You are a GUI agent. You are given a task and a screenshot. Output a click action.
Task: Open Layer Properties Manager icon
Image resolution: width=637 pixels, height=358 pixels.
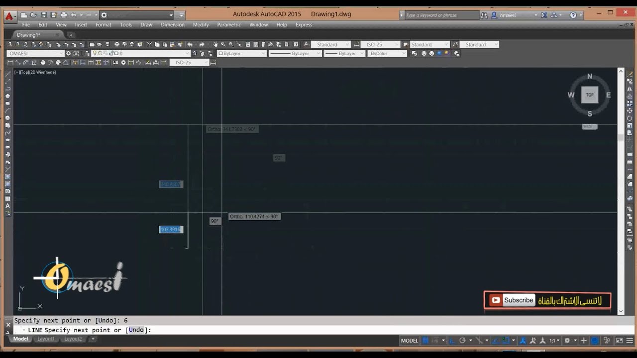pos(87,53)
